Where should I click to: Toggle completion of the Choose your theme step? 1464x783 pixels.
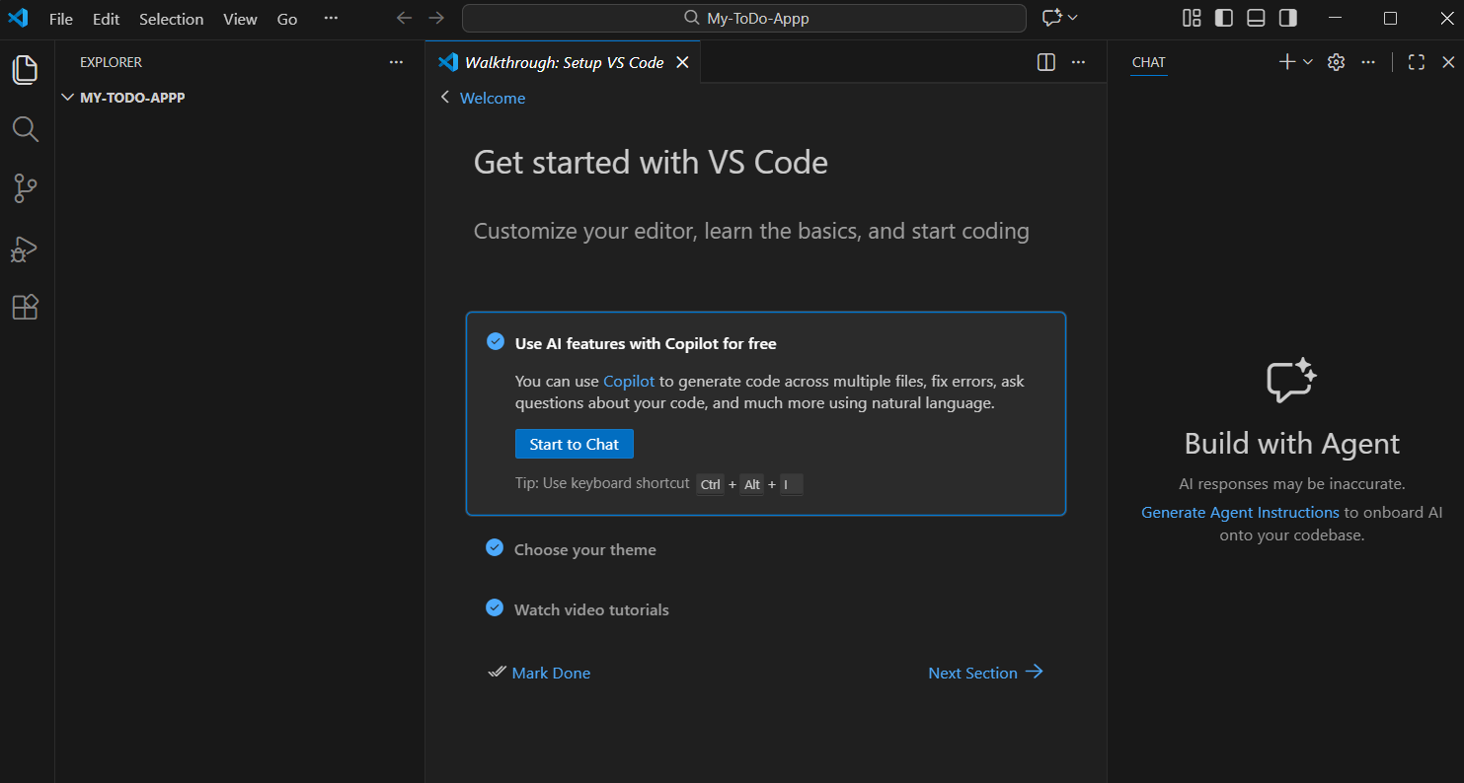[495, 547]
